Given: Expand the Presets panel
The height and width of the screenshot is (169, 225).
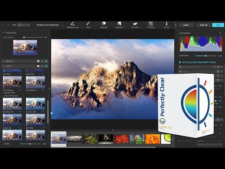Looking at the screenshot, I should click(4, 61).
